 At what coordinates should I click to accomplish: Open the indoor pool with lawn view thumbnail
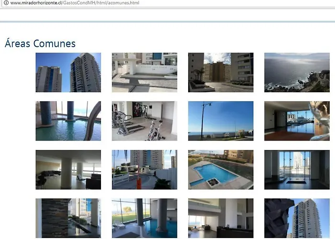tap(145, 218)
